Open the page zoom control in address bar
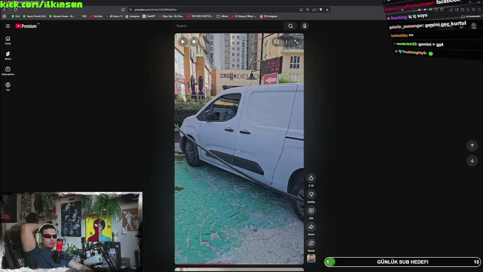 [x=308, y=9]
